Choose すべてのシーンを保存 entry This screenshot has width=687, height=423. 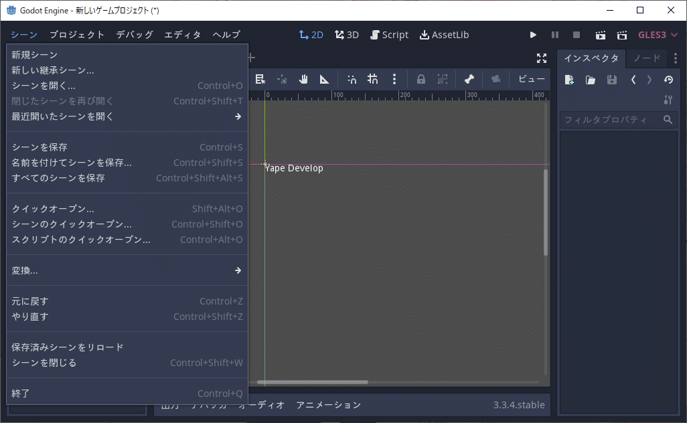click(x=127, y=178)
